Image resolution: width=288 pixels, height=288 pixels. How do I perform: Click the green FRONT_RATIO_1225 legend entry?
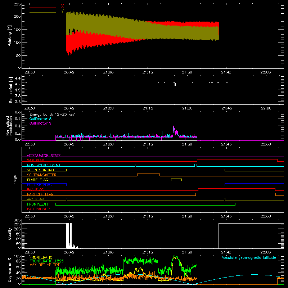(x=47, y=261)
